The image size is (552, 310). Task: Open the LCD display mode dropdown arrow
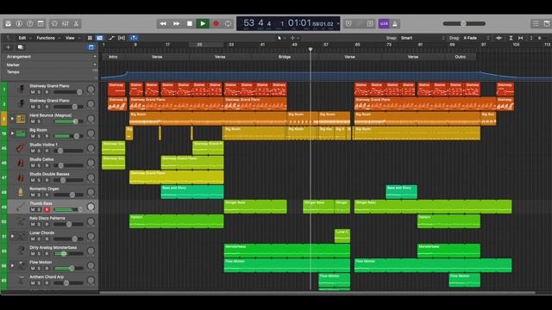tap(338, 23)
